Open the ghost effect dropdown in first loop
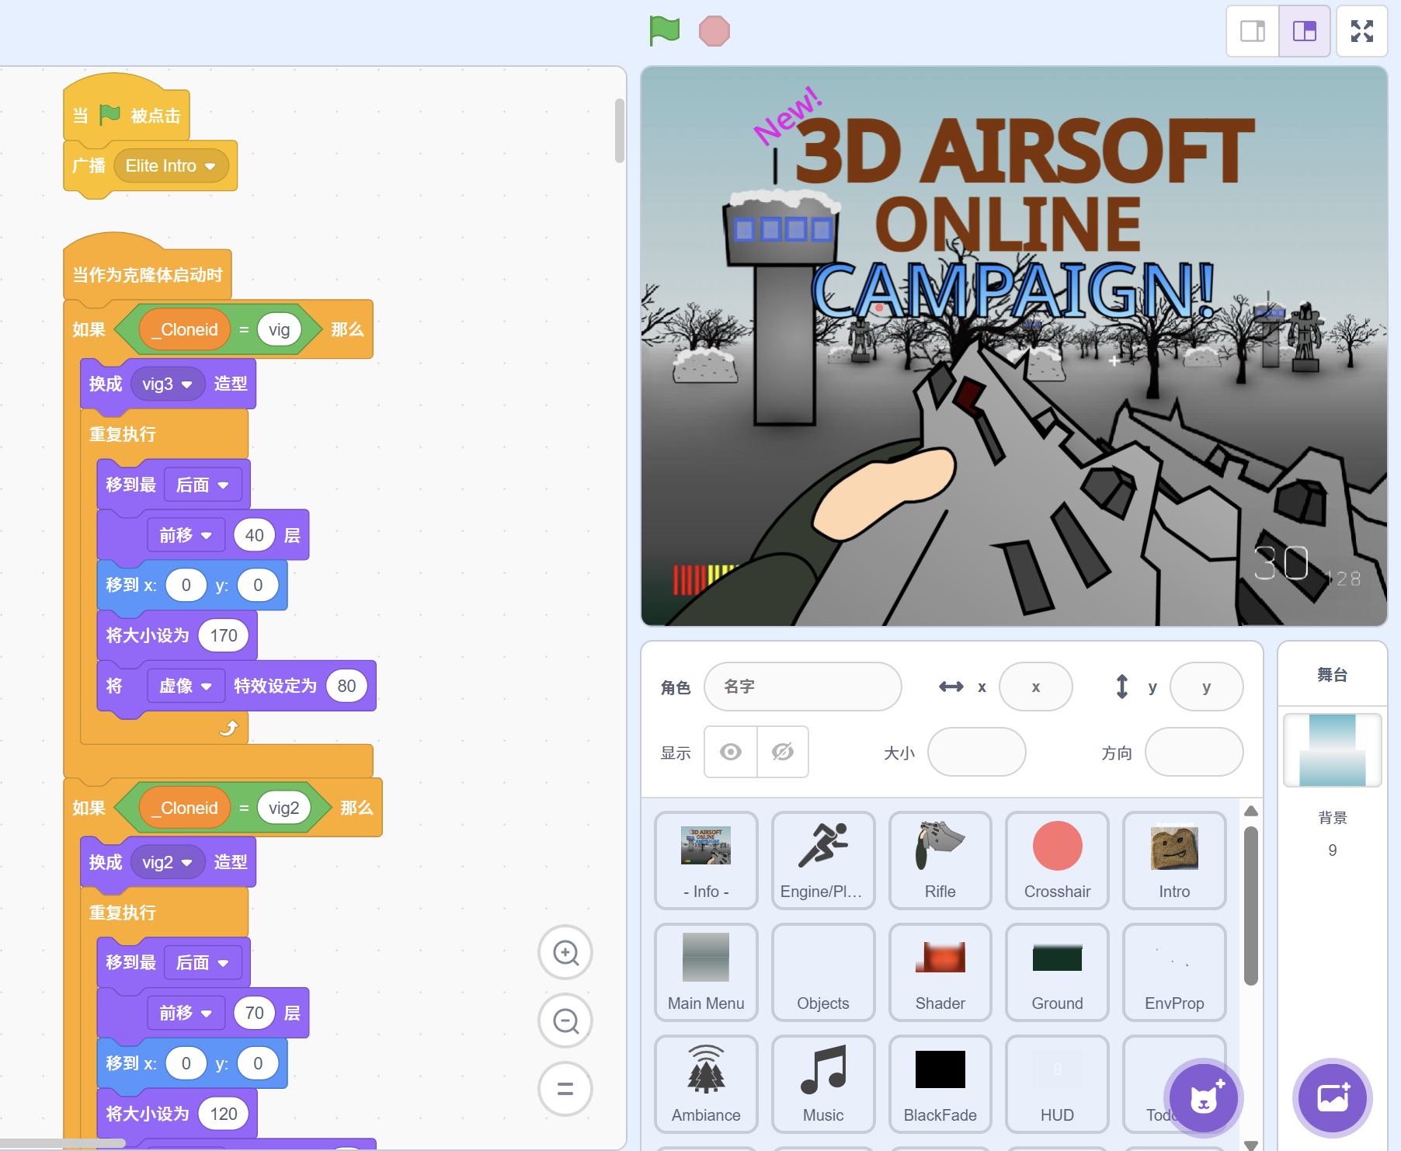 coord(206,687)
